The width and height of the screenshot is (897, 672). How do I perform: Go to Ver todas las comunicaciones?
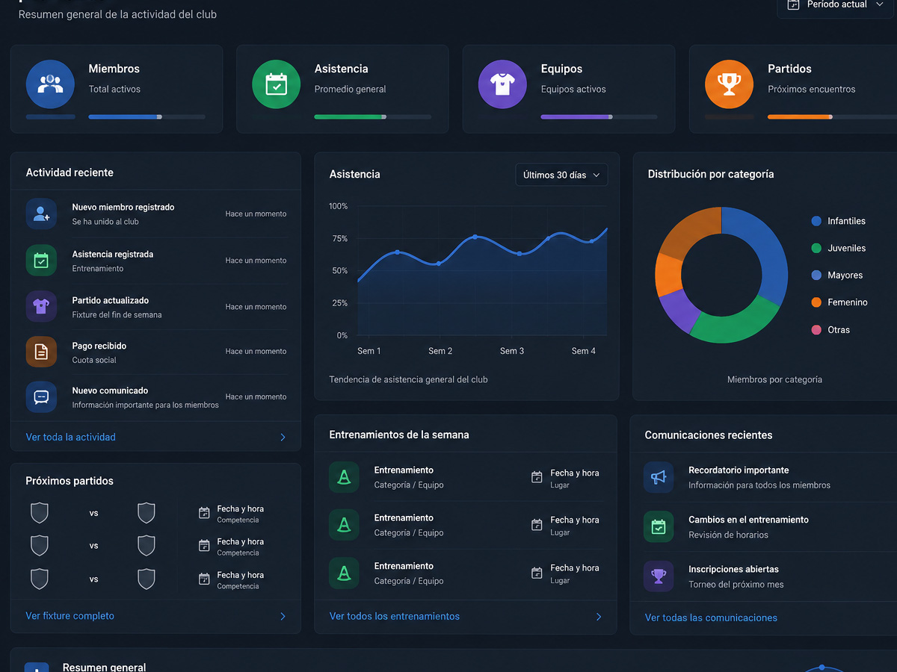[711, 617]
